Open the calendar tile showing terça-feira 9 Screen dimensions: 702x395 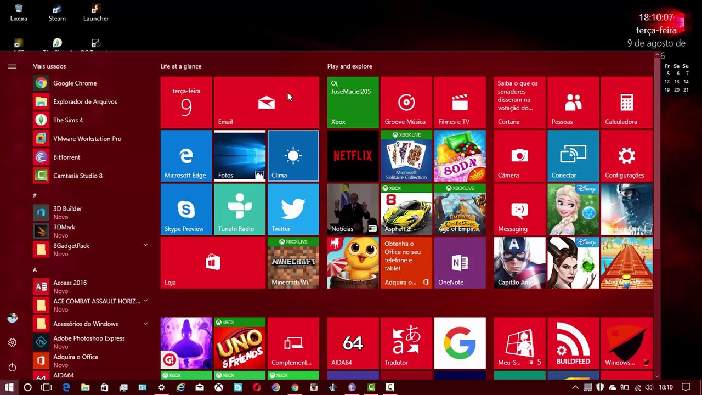coord(186,103)
